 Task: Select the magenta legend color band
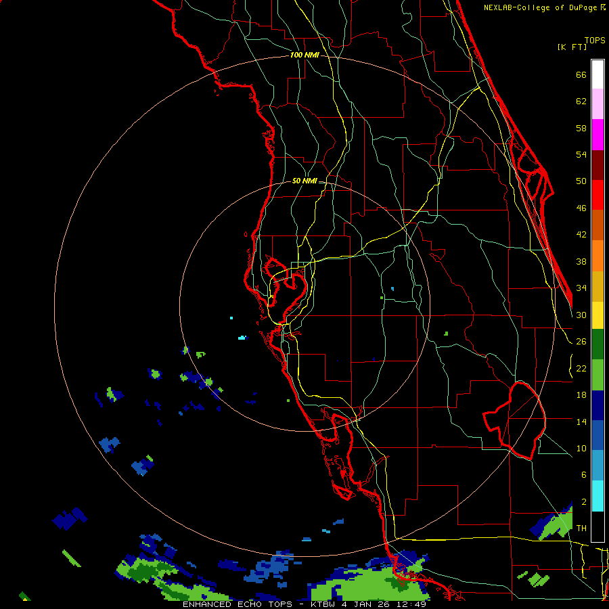597,135
